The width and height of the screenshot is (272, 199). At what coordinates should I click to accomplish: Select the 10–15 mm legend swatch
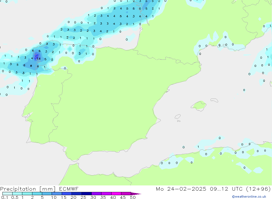click(x=57, y=194)
